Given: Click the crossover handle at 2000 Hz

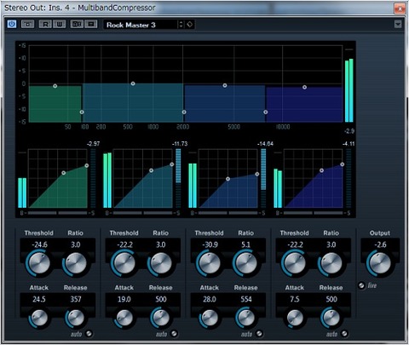Looking at the screenshot, I should [x=184, y=112].
